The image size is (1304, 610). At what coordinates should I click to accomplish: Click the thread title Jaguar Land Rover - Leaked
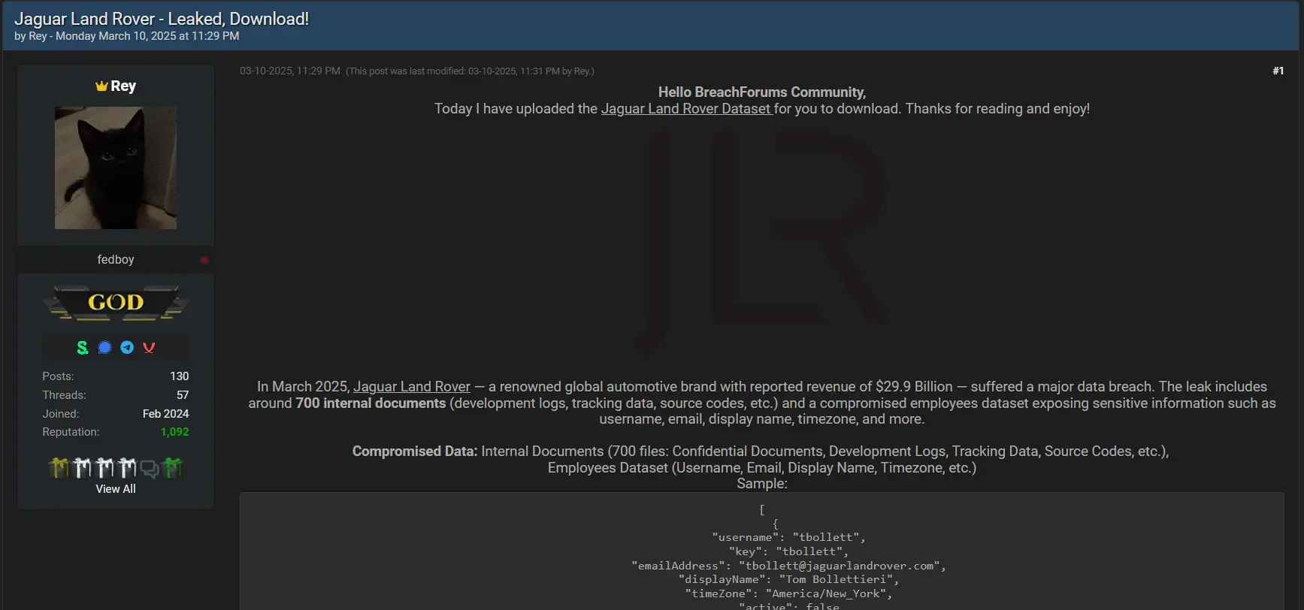(x=162, y=19)
